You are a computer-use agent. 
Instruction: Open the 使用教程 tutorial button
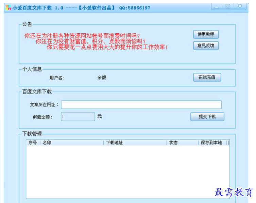206,34
